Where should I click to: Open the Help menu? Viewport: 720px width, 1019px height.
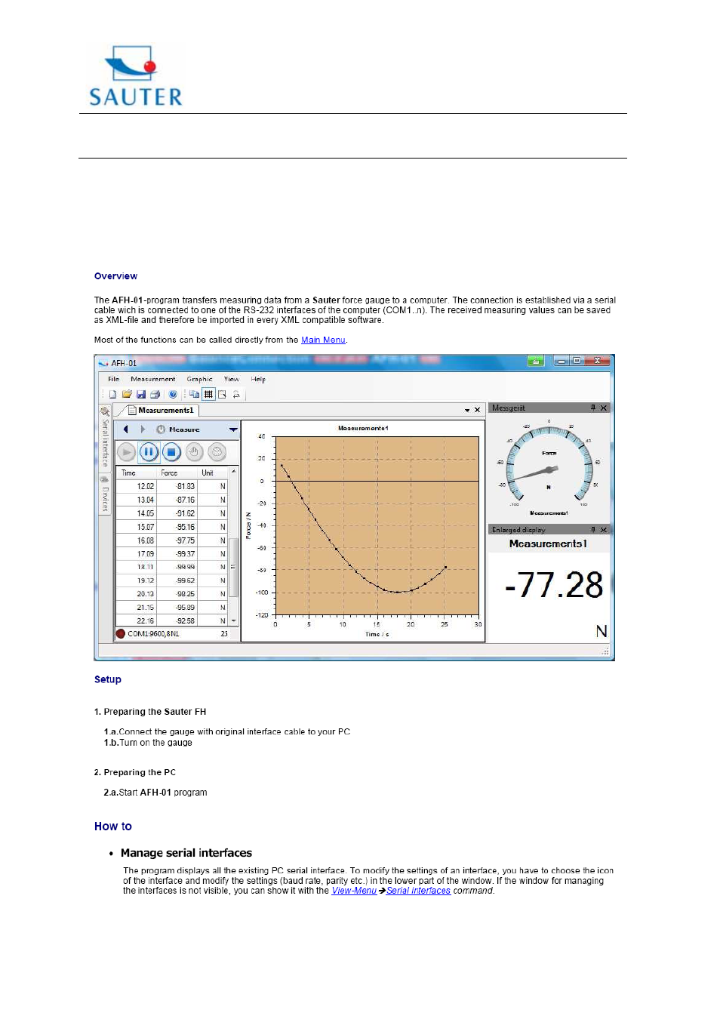click(258, 379)
